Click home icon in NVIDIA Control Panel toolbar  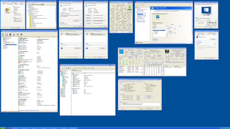point(143,5)
